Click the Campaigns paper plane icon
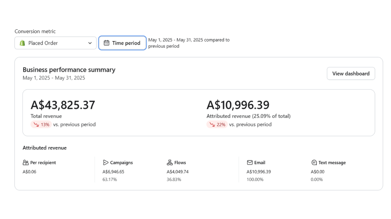The image size is (391, 219). pyautogui.click(x=106, y=163)
